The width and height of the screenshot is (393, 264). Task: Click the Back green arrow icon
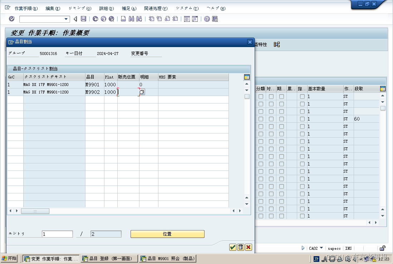(96, 19)
